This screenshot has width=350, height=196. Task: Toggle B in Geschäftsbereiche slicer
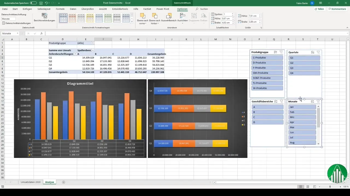click(267, 112)
